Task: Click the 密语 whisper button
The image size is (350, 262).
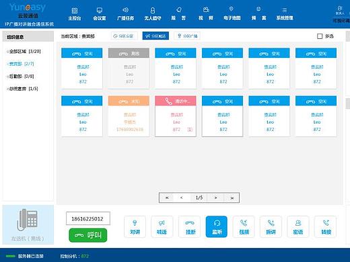Action: click(298, 227)
